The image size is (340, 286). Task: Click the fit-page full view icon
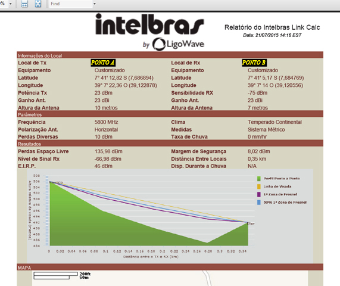38,4
